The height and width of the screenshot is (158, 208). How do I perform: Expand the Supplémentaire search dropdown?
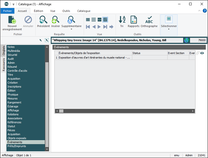point(71,30)
